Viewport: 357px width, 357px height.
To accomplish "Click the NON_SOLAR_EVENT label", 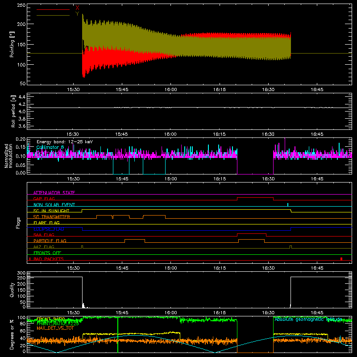I will click(54, 205).
